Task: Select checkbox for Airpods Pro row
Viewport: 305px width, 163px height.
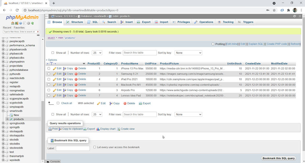Action: pyautogui.click(x=49, y=90)
